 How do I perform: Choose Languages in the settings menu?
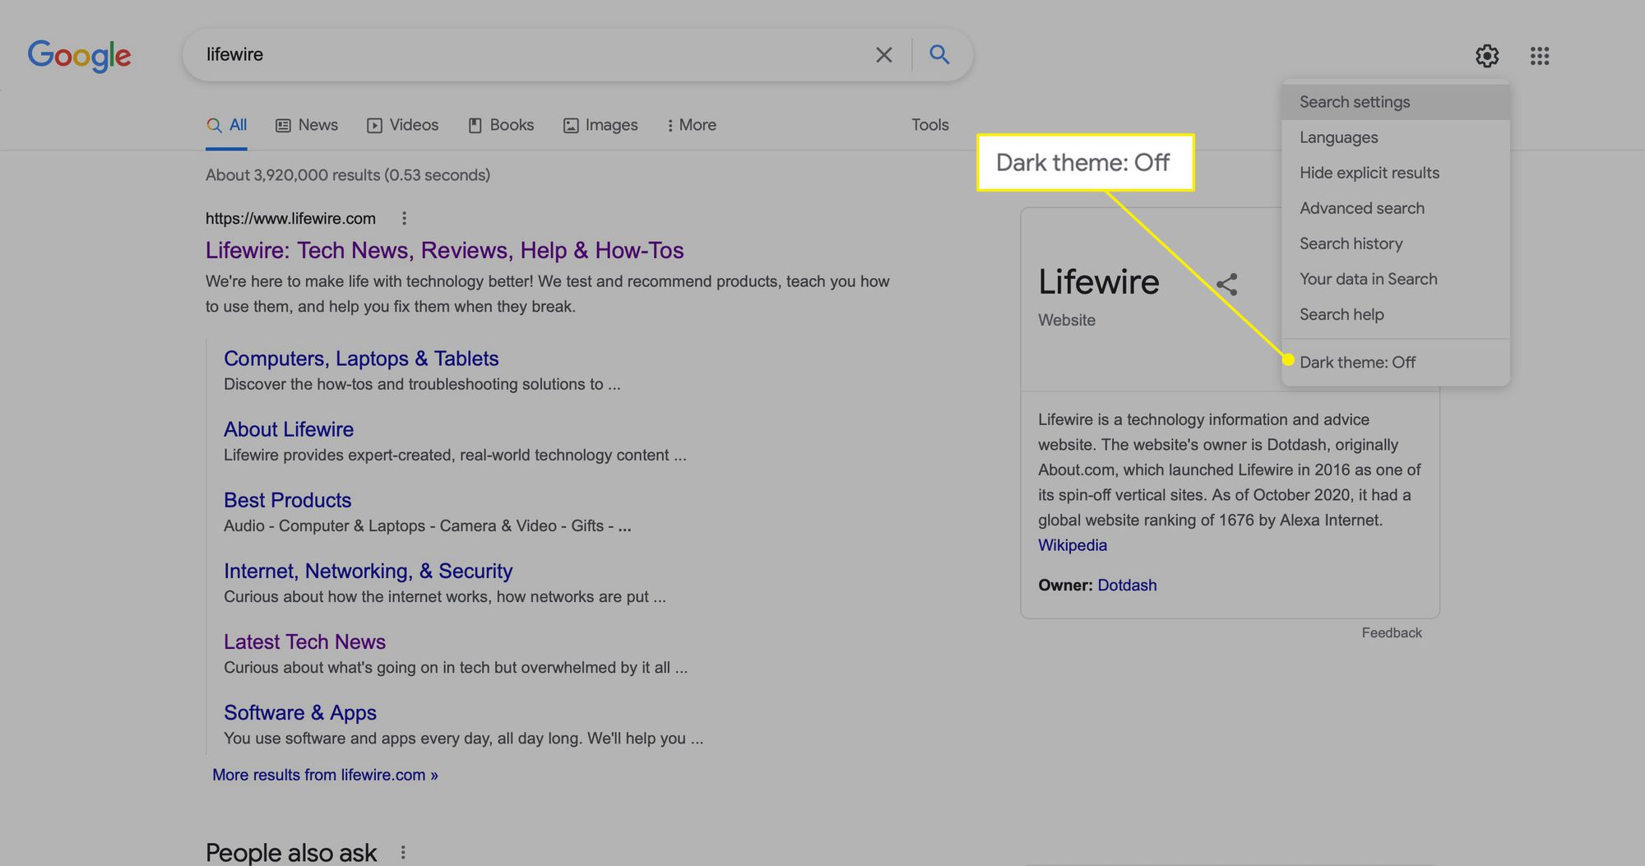click(x=1396, y=137)
